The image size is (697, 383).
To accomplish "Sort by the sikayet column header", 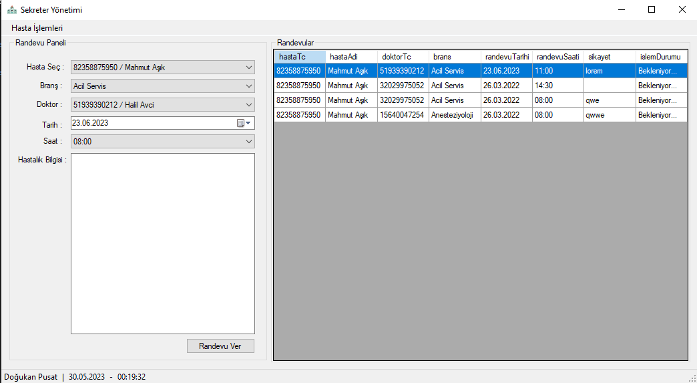I will click(x=610, y=57).
